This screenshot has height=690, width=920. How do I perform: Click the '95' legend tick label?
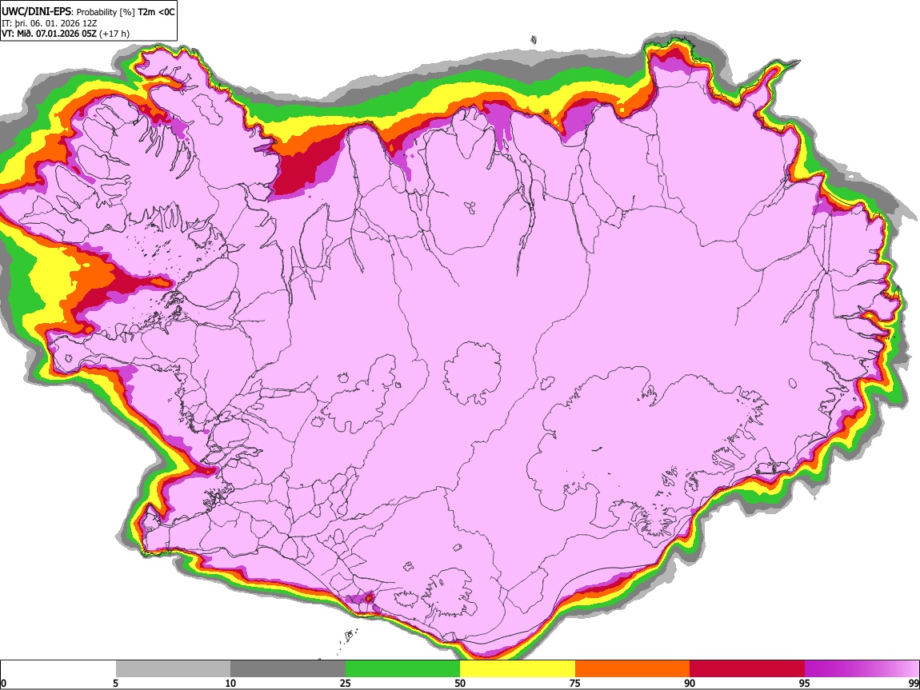click(805, 683)
